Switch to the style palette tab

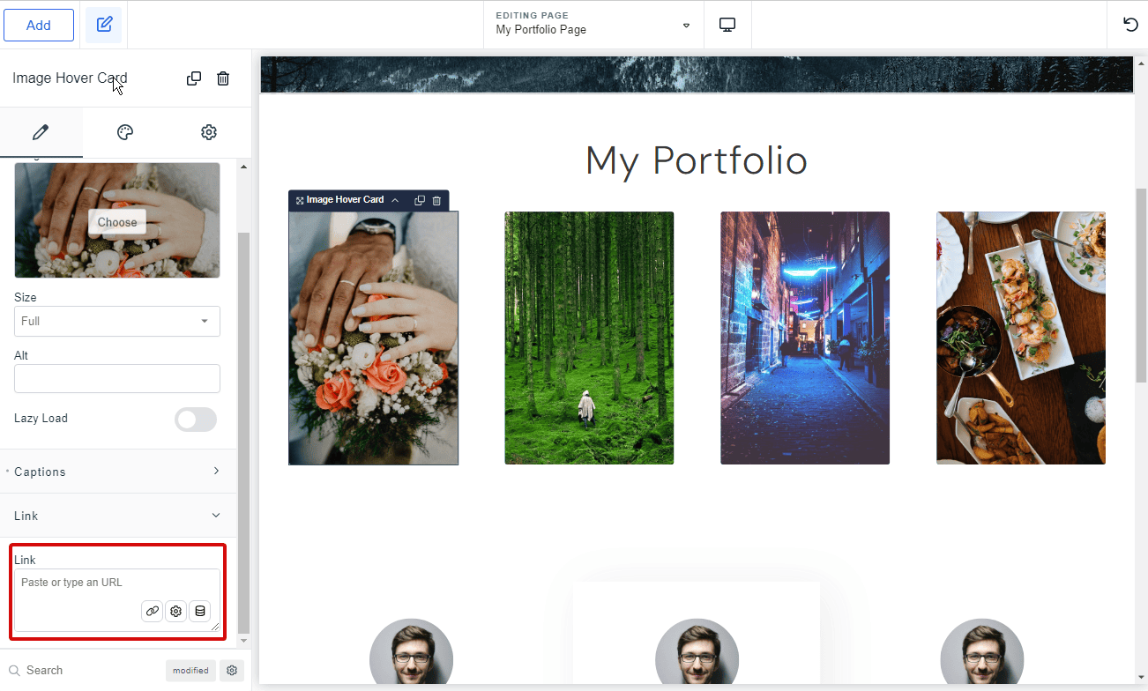pyautogui.click(x=125, y=132)
